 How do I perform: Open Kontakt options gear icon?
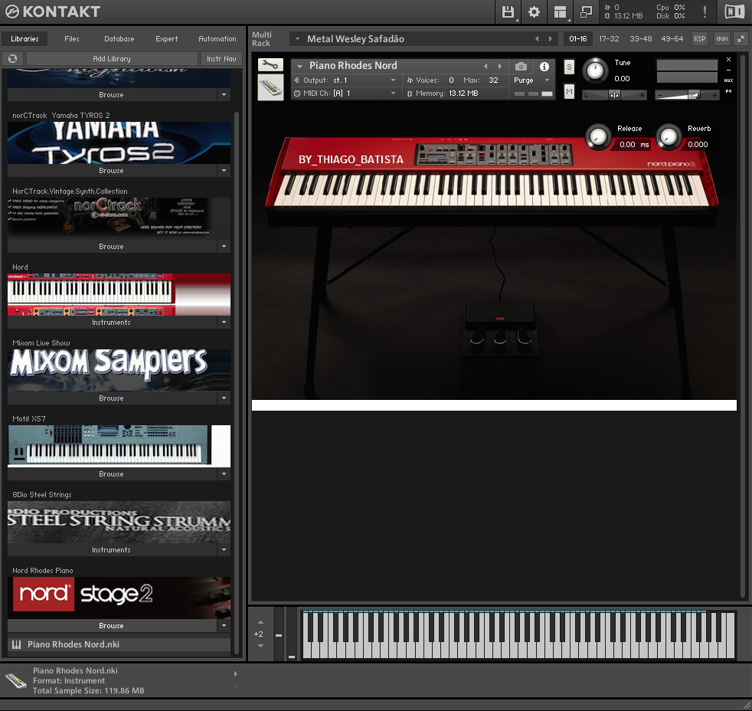(x=534, y=11)
